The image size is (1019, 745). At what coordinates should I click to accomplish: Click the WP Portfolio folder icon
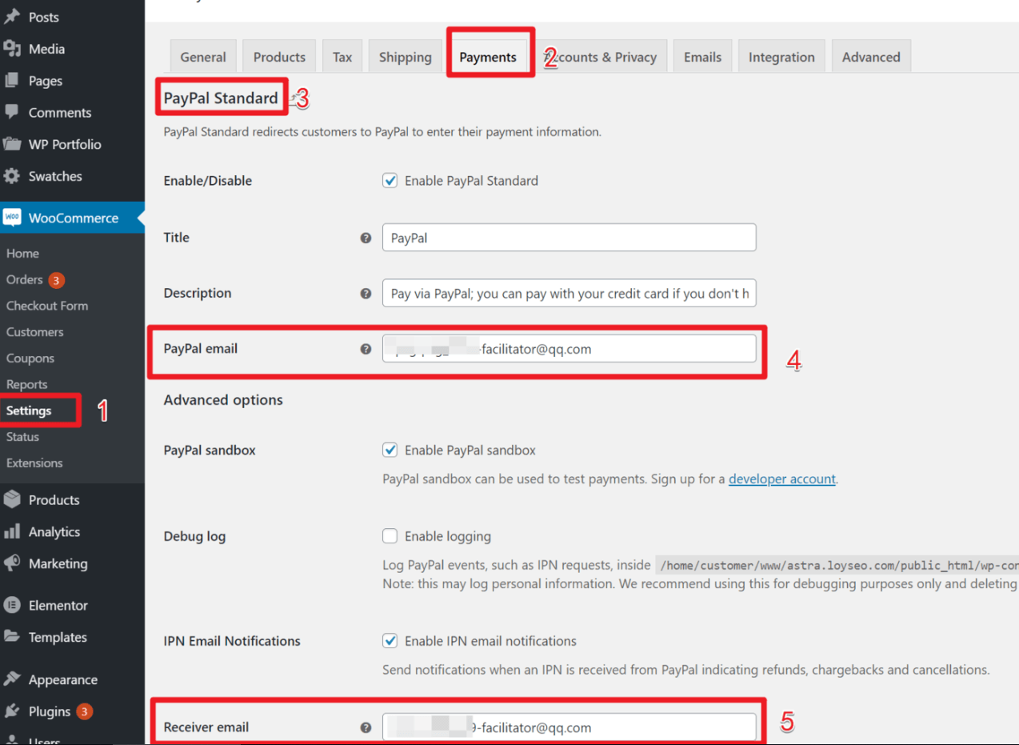pos(12,144)
